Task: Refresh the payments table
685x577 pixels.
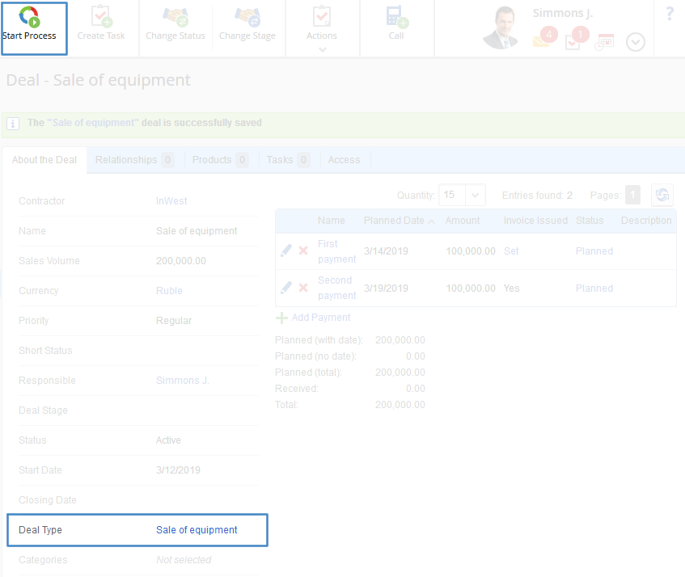Action: coord(662,195)
